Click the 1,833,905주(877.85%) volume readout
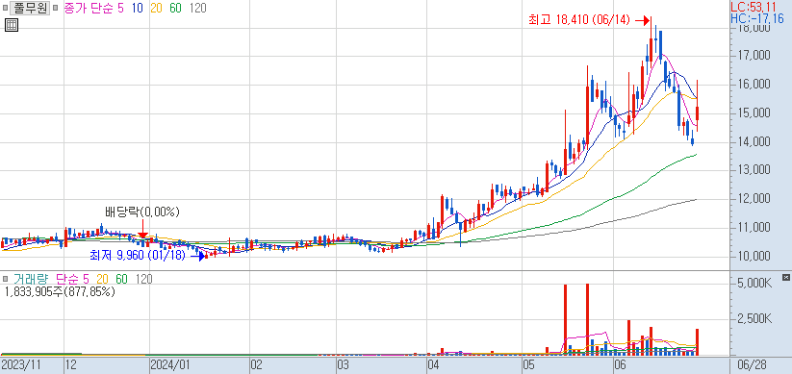This screenshot has width=792, height=374. (x=60, y=291)
